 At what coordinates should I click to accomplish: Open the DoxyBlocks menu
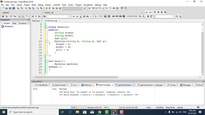pyautogui.click(x=88, y=5)
